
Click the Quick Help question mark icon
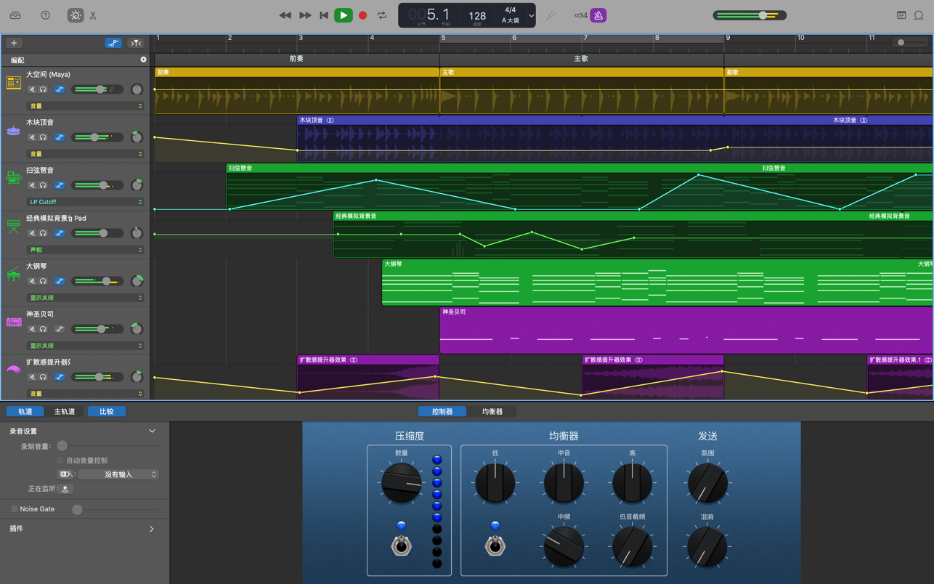click(x=45, y=15)
